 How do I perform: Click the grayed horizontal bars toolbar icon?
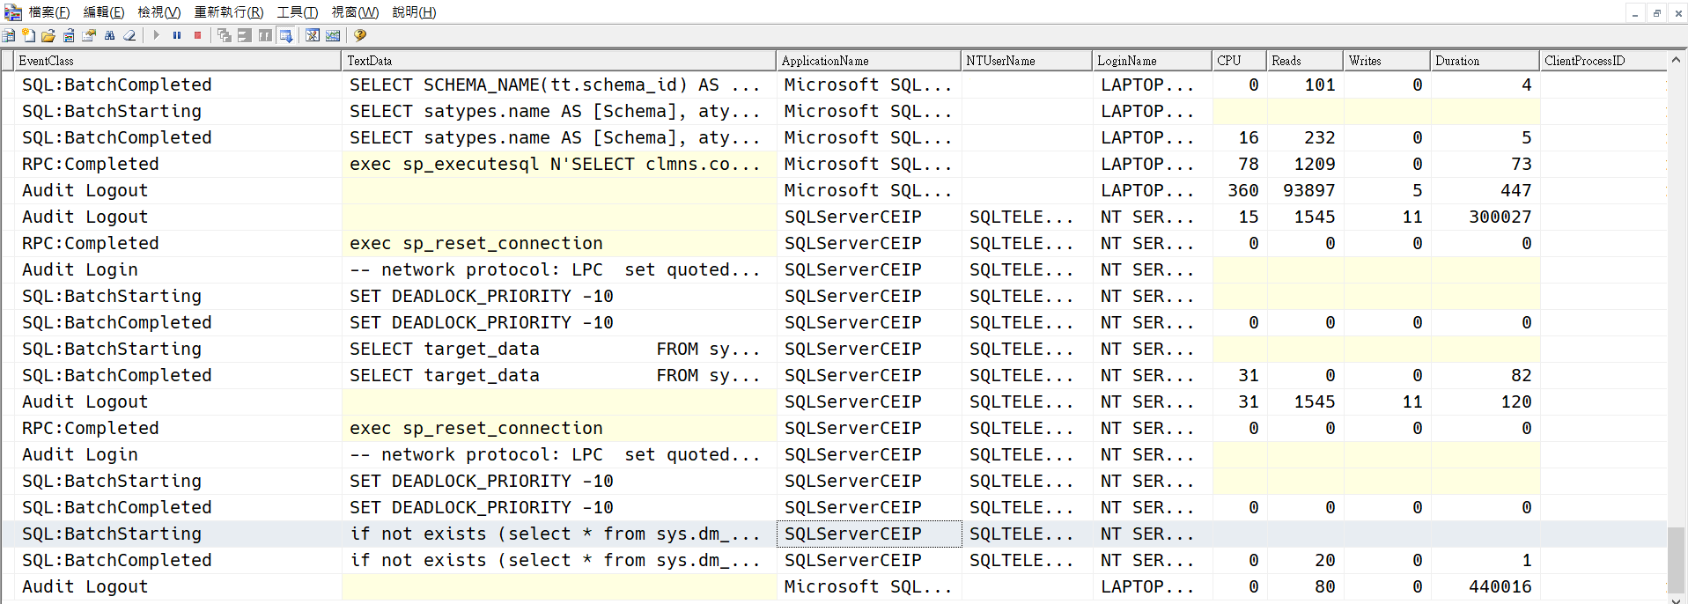click(245, 35)
